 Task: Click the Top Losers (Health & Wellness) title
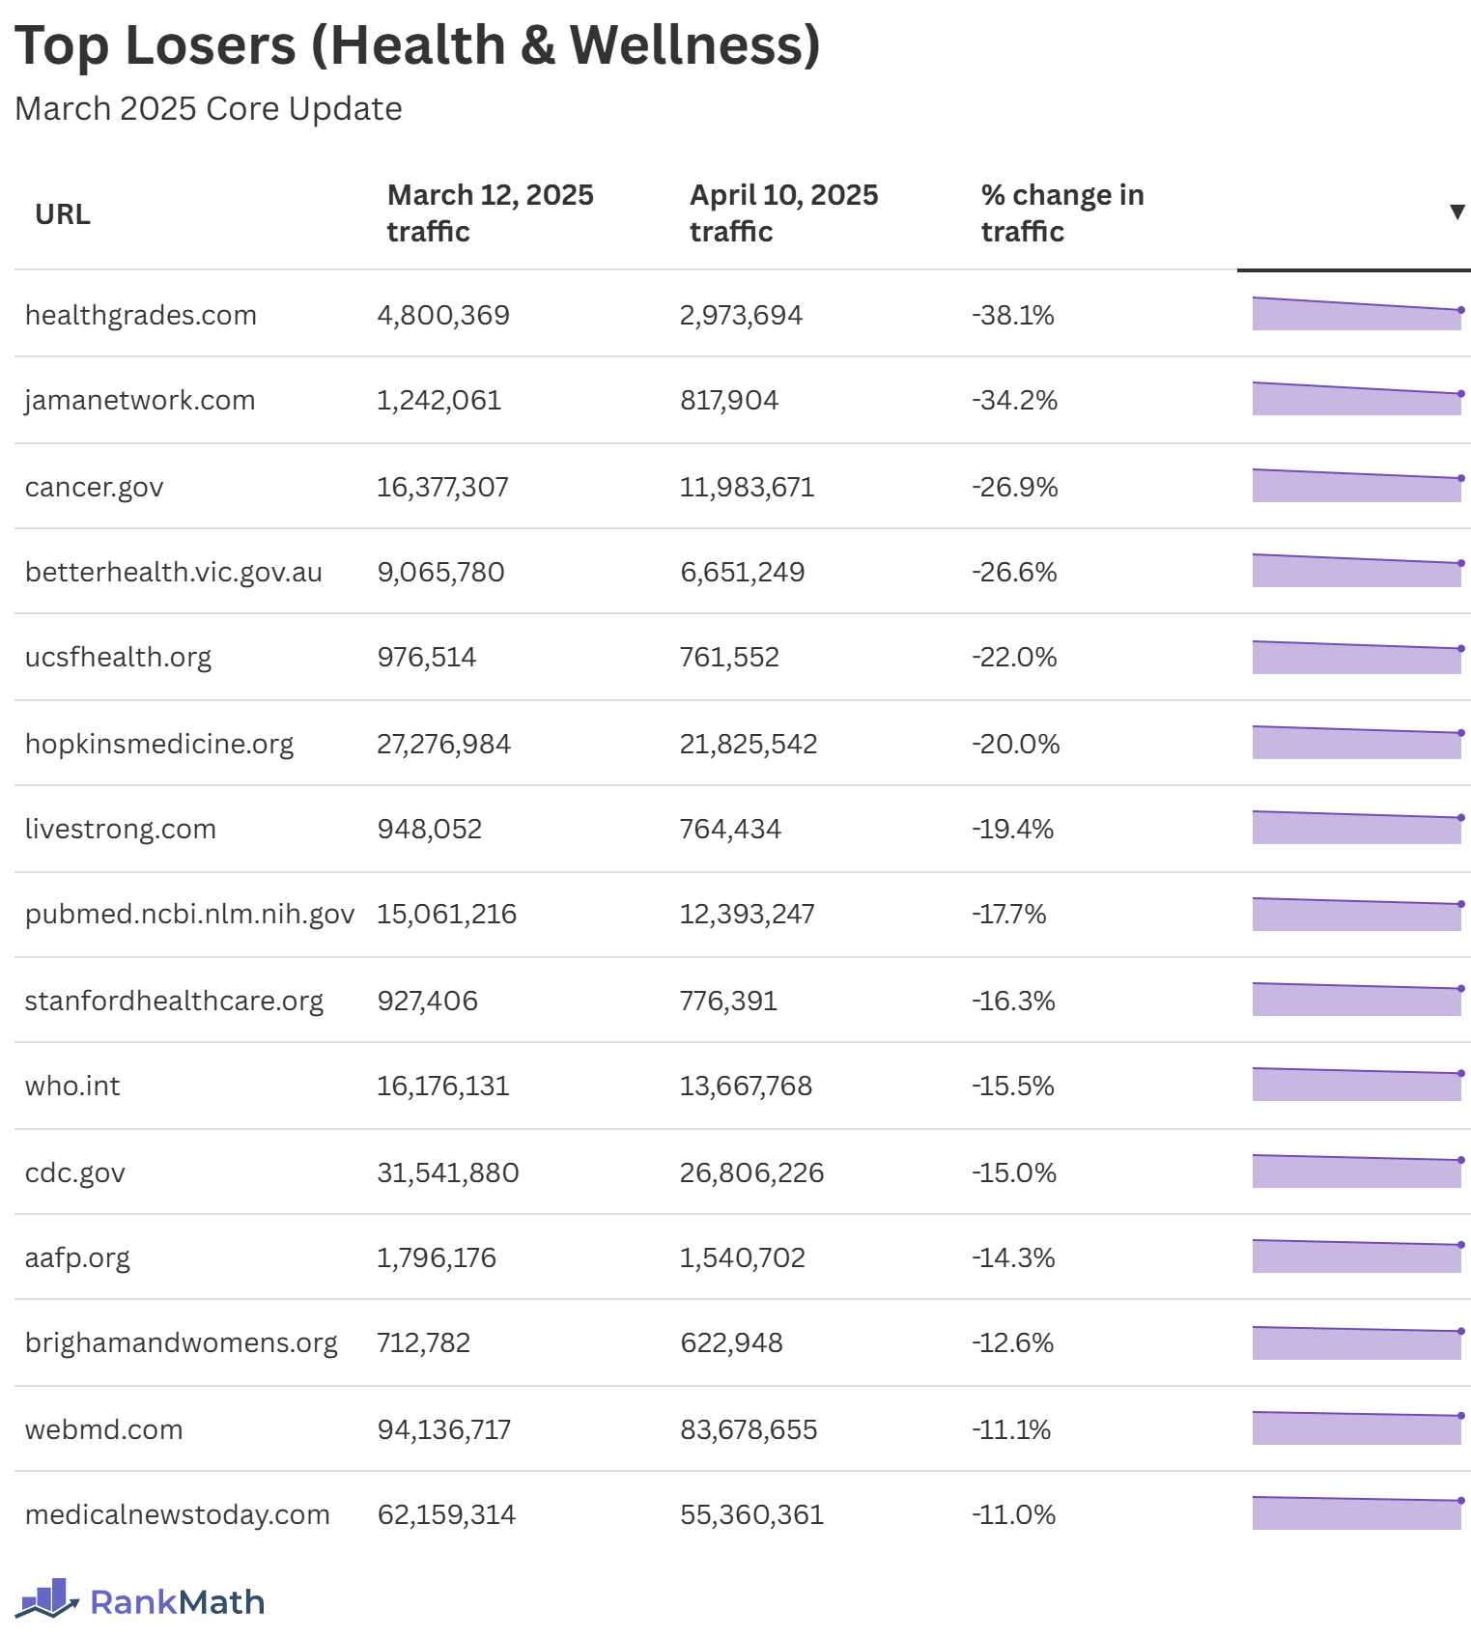click(417, 45)
